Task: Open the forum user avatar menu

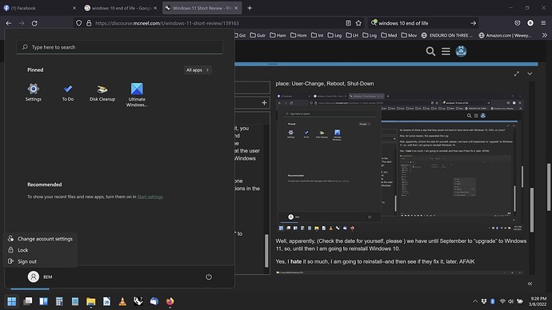Action: [x=461, y=51]
